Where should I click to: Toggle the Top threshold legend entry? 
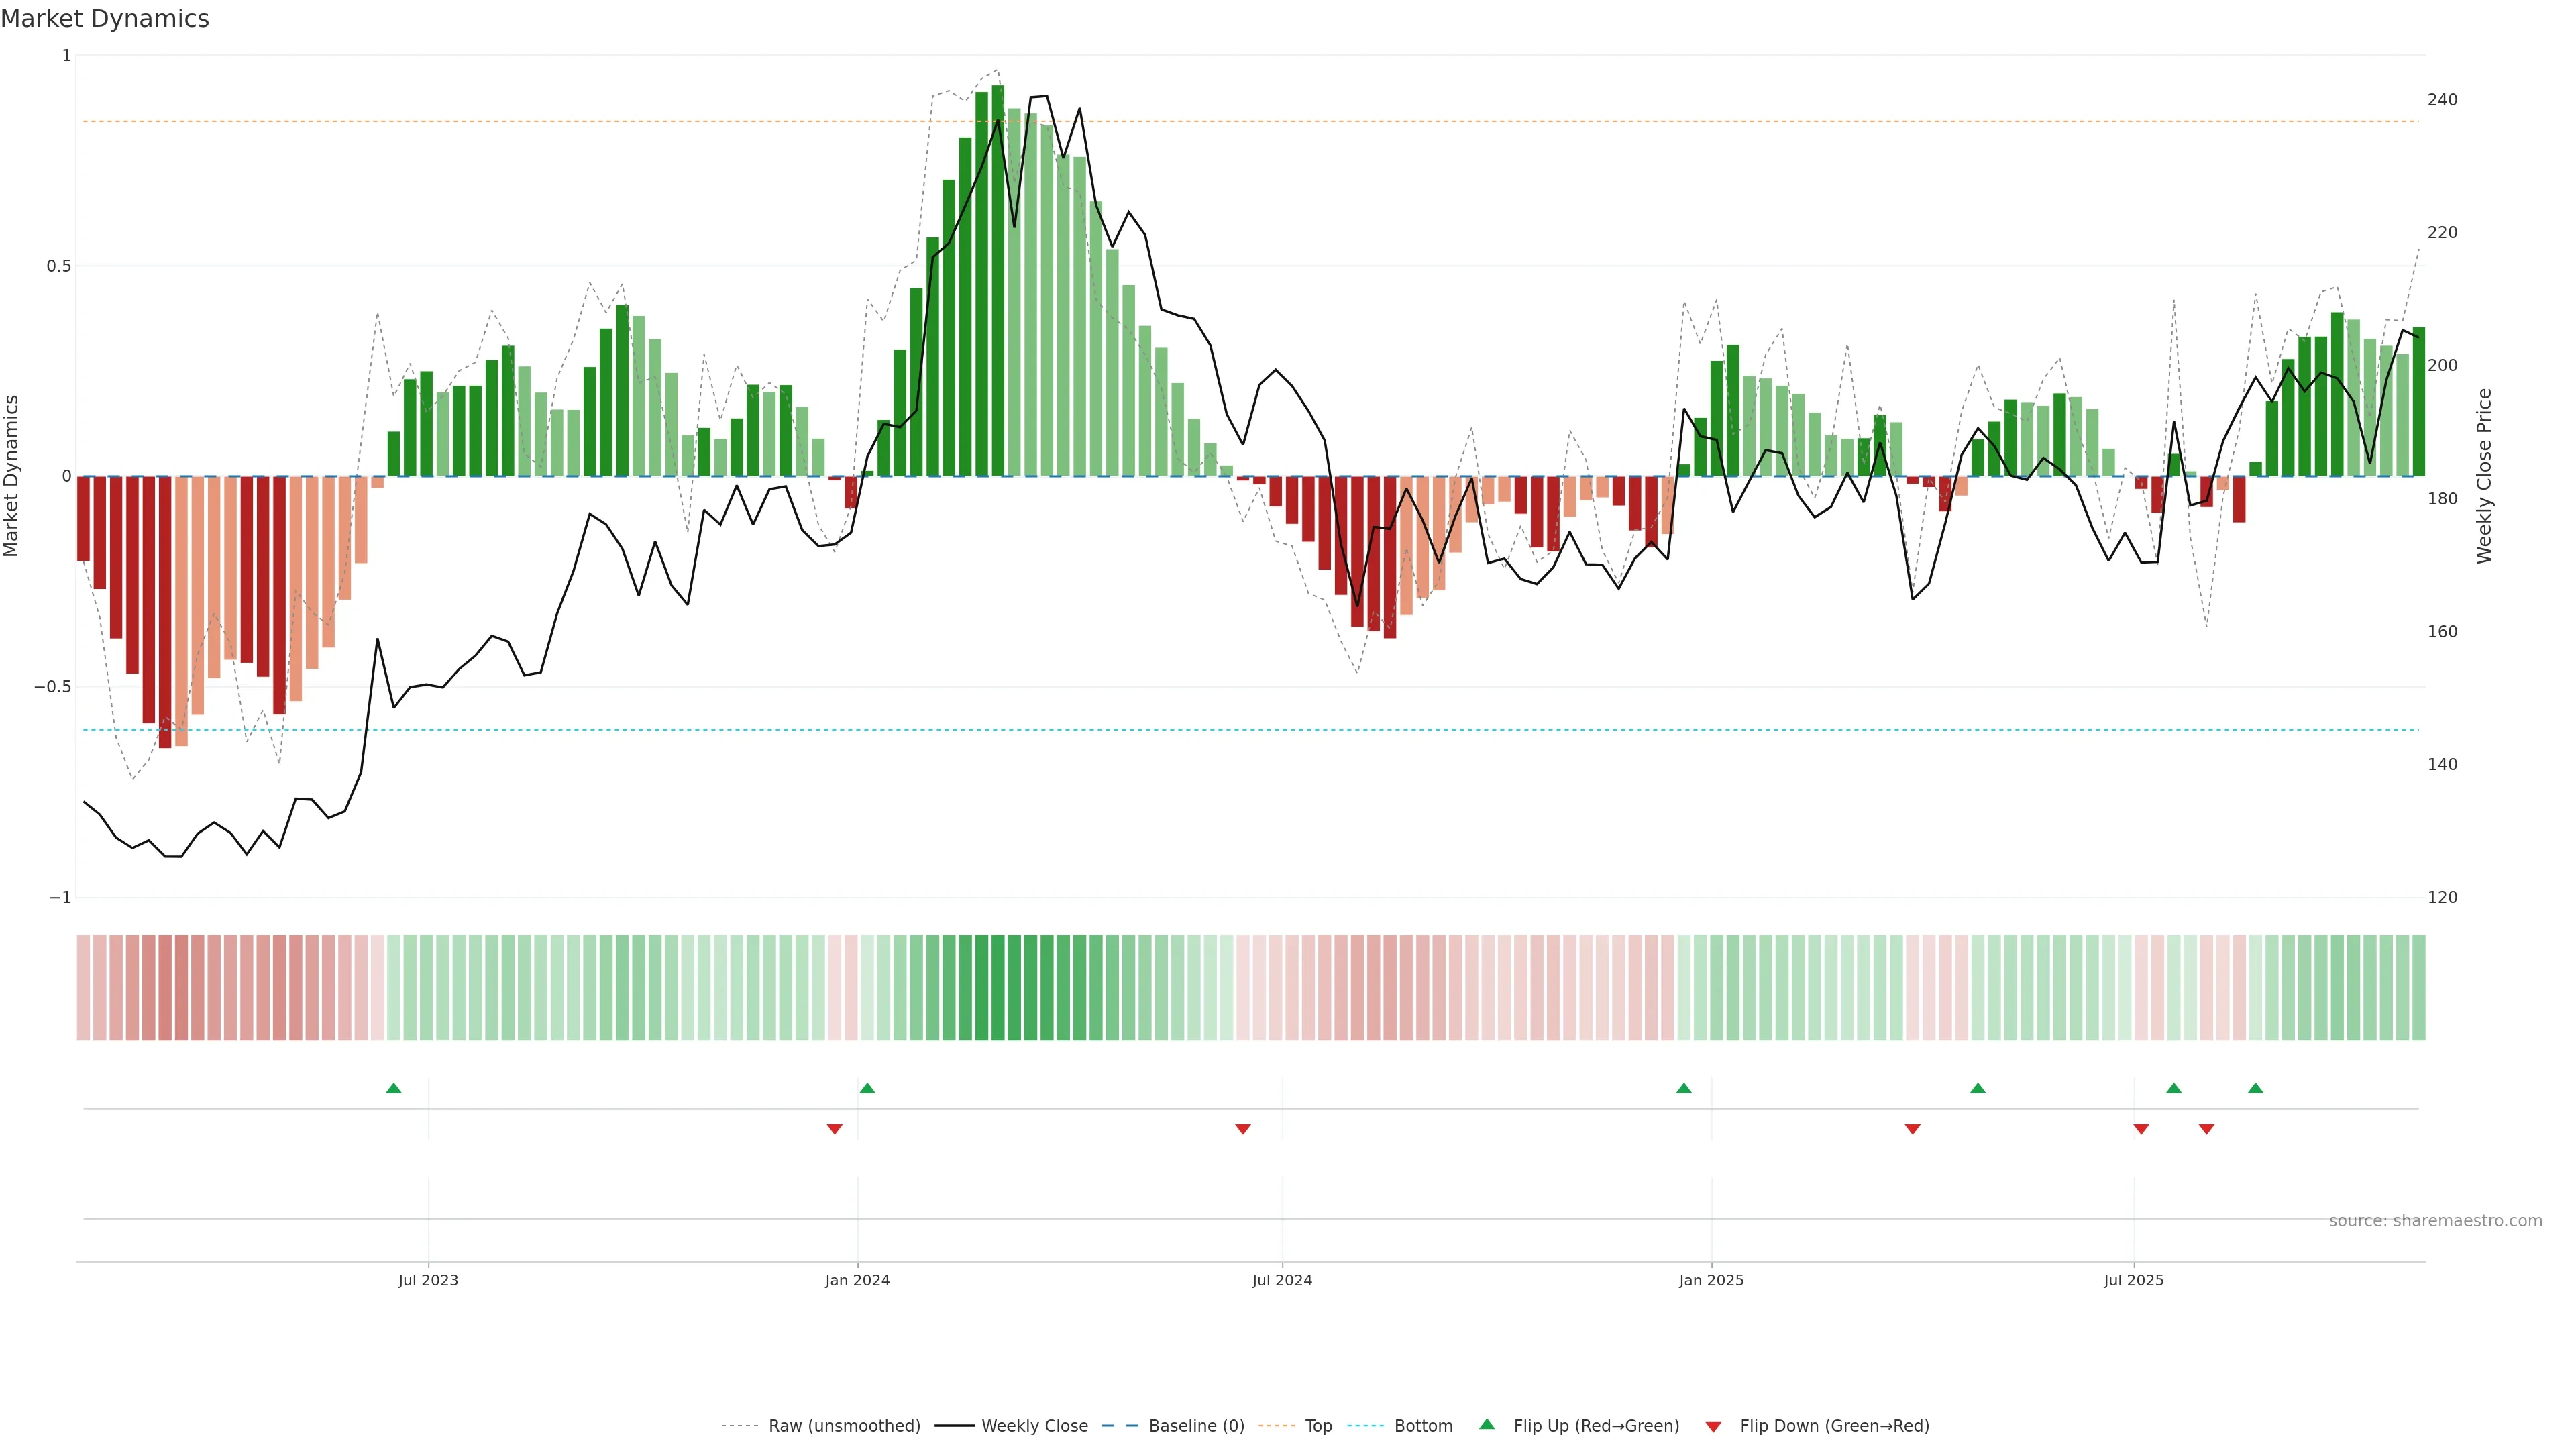coord(1318,1426)
